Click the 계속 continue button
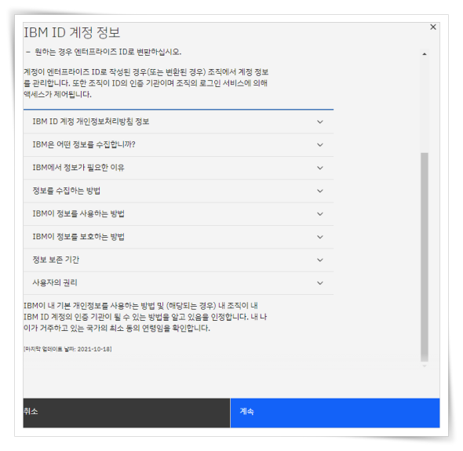463x451 pixels. [x=335, y=413]
